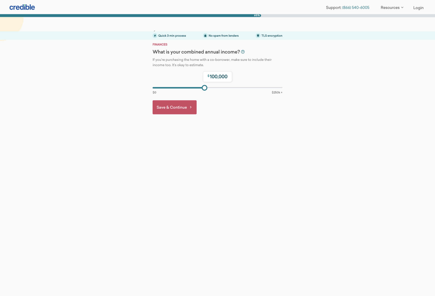Click 'No spam from lenders' text
Image resolution: width=435 pixels, height=296 pixels.
coord(224,36)
